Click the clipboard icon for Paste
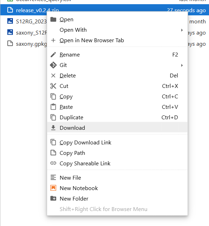209x226 pixels. click(x=53, y=107)
